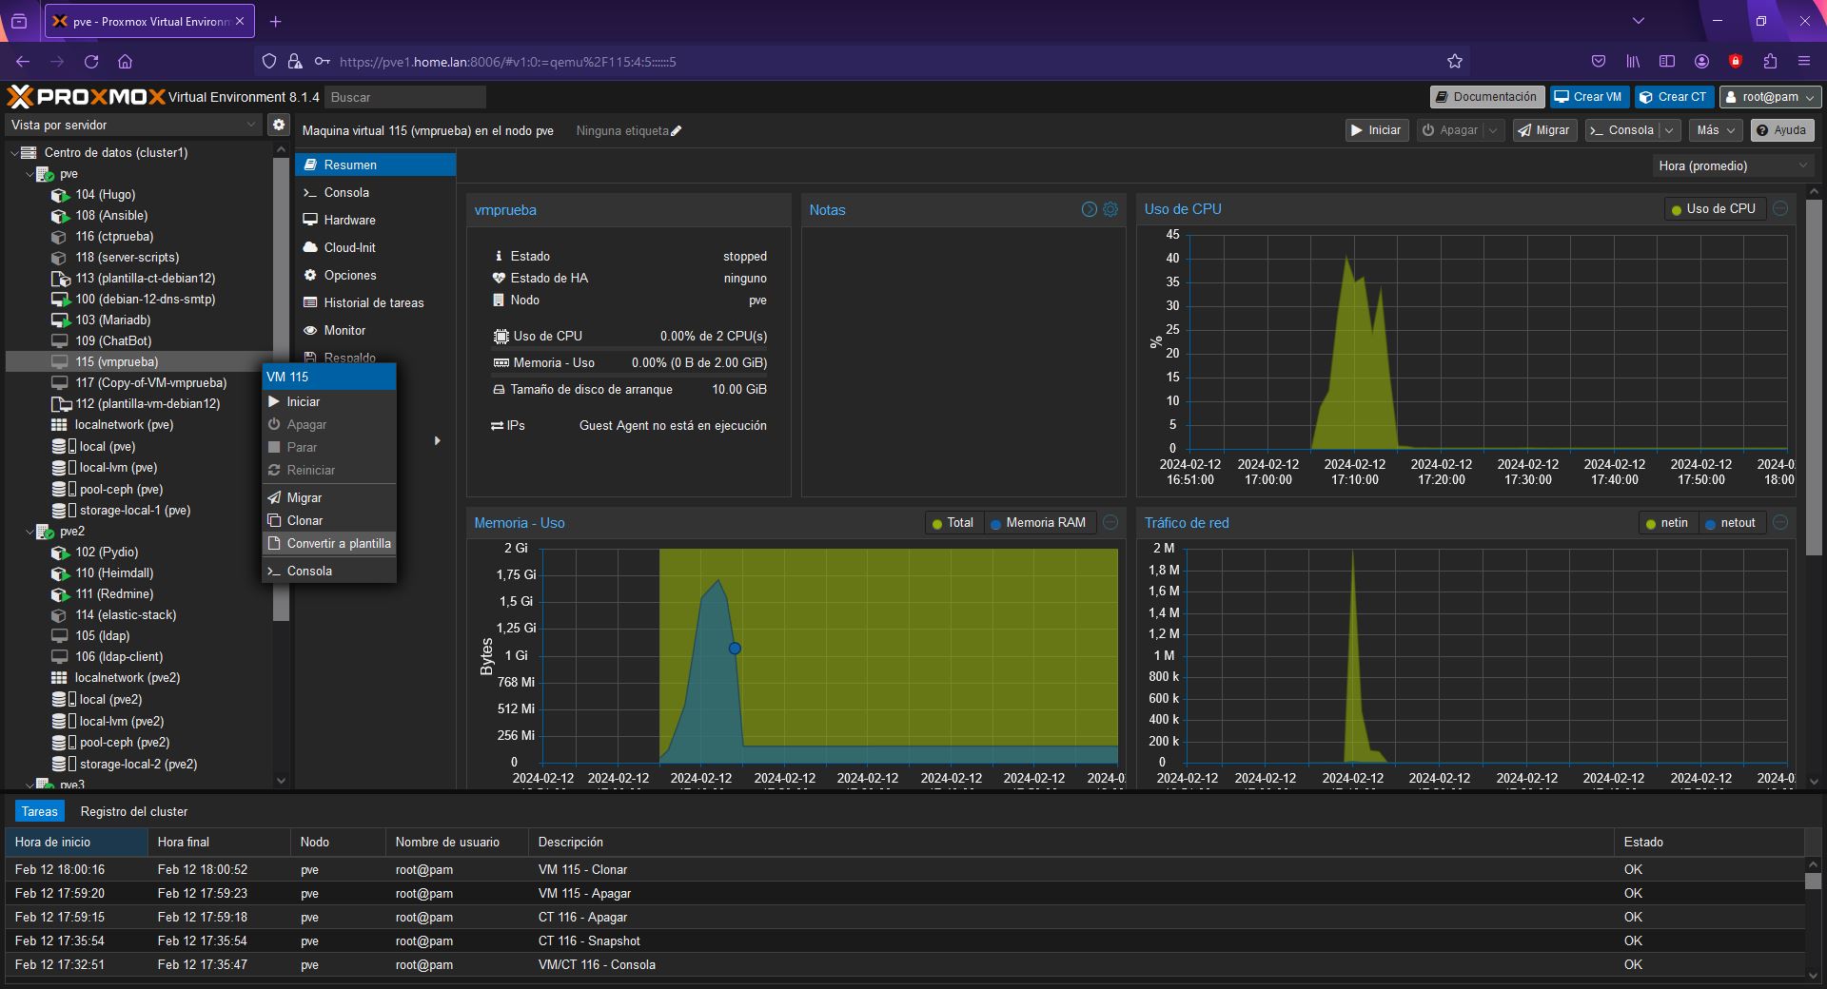Click Iniciar button in top toolbar

pos(1376,130)
